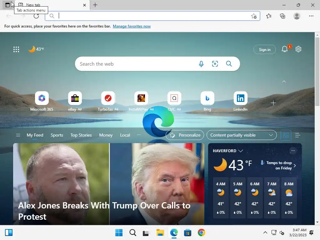Open the TurboTax quick link

(x=108, y=101)
